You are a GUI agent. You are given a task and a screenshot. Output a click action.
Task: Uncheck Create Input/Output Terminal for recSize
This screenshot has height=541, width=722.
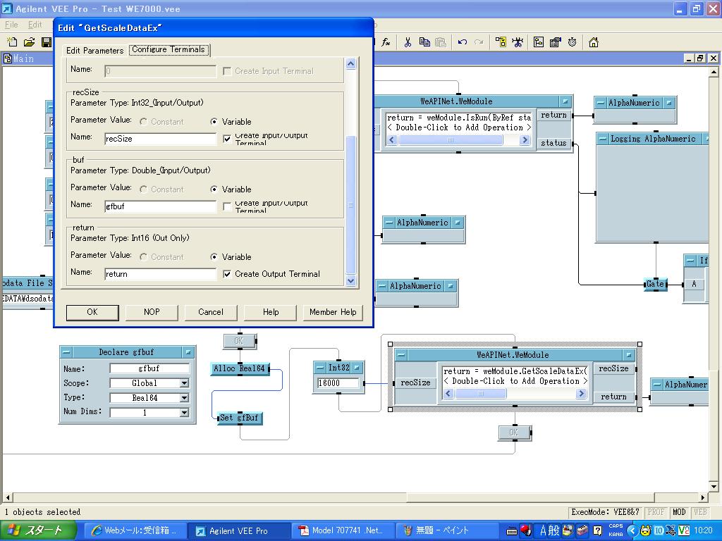(227, 139)
